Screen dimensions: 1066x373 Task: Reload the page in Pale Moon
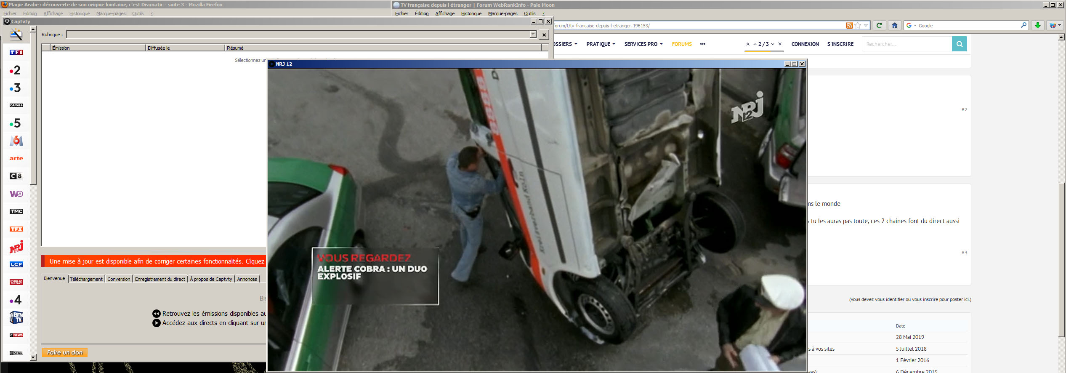879,25
